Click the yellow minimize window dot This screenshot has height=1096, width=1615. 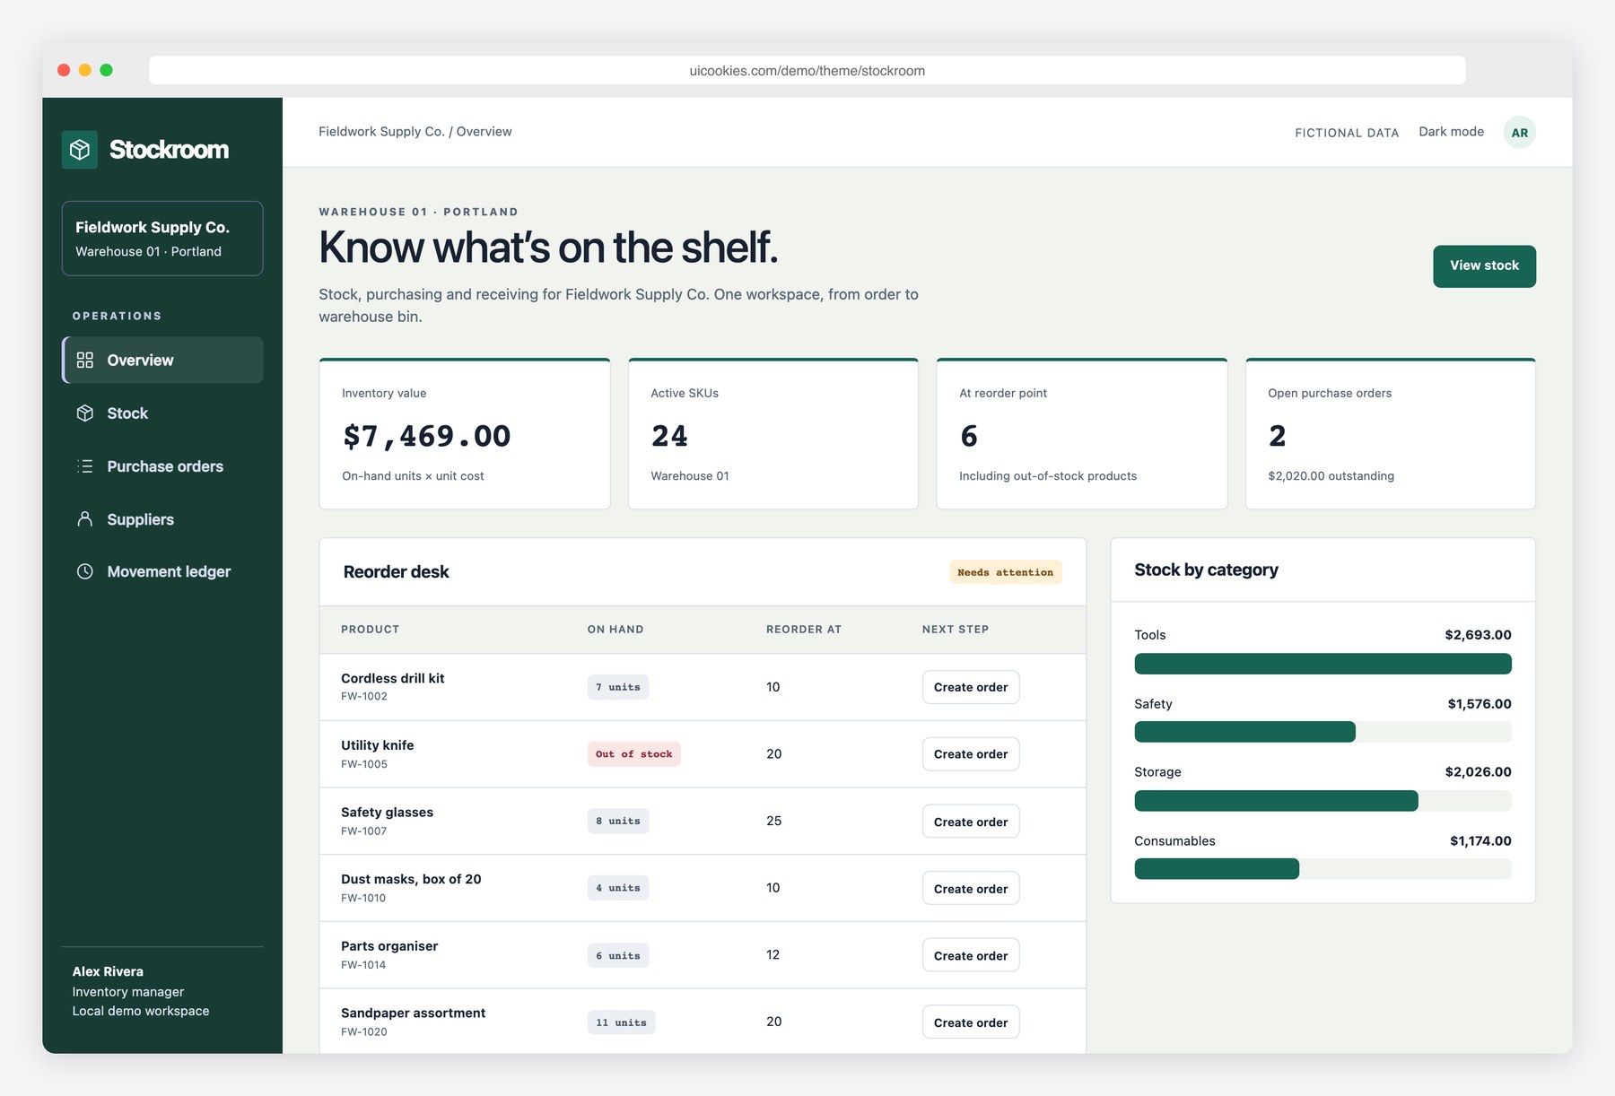[x=85, y=70]
